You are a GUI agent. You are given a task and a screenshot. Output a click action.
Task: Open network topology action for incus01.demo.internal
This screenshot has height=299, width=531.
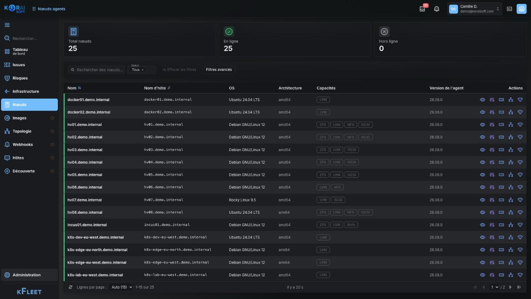[511, 225]
